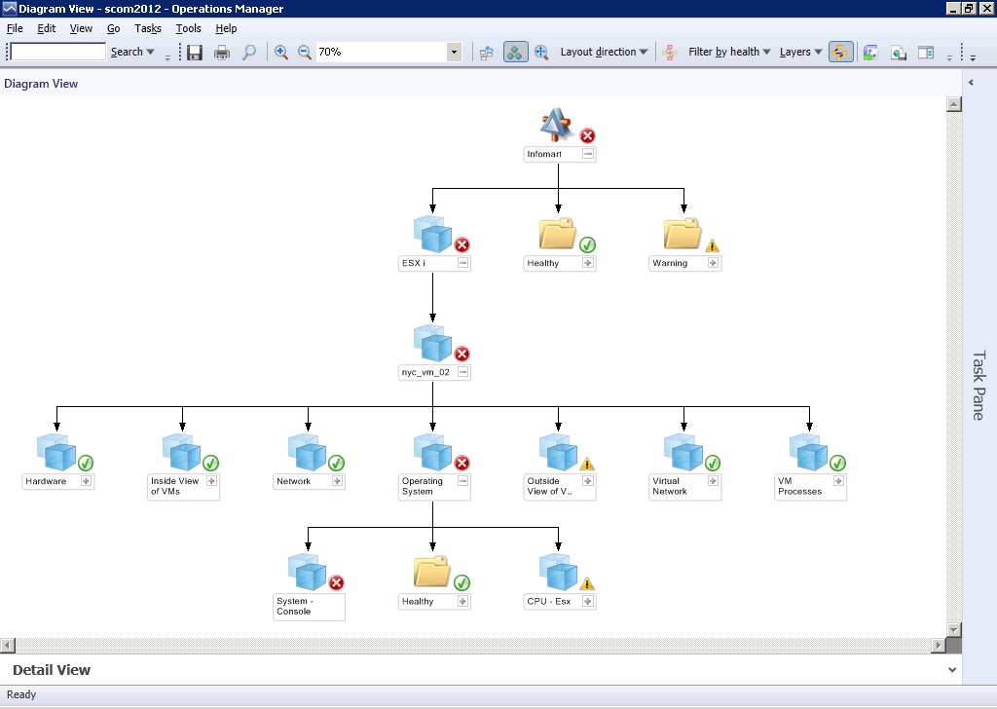Open the Edit menu

click(x=47, y=28)
